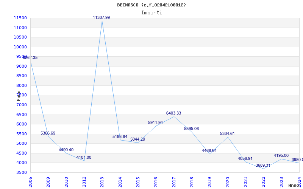
Task: Click the y-axis value 6000
Action: click(21, 124)
